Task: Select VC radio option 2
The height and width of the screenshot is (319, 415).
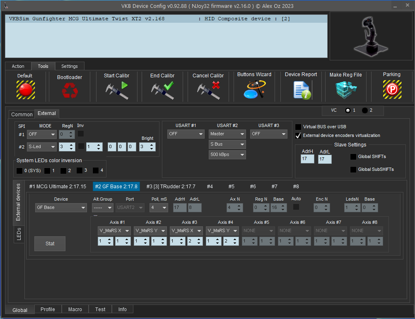Action: coord(364,110)
